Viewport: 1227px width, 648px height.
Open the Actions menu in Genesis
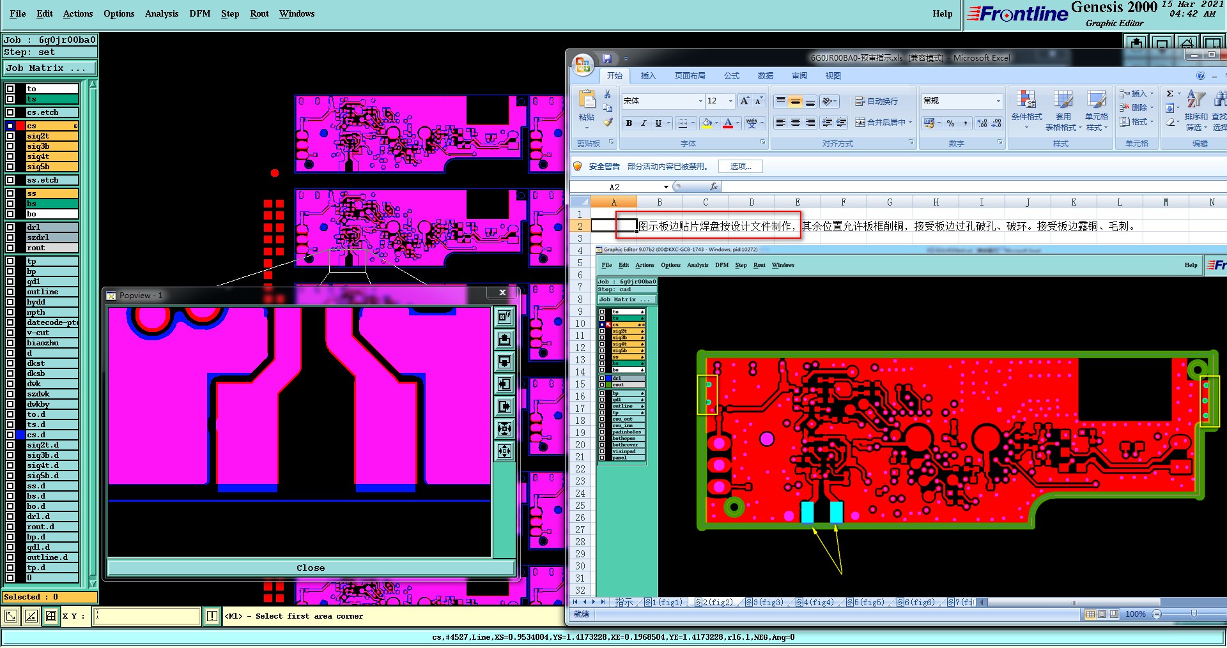pyautogui.click(x=78, y=13)
